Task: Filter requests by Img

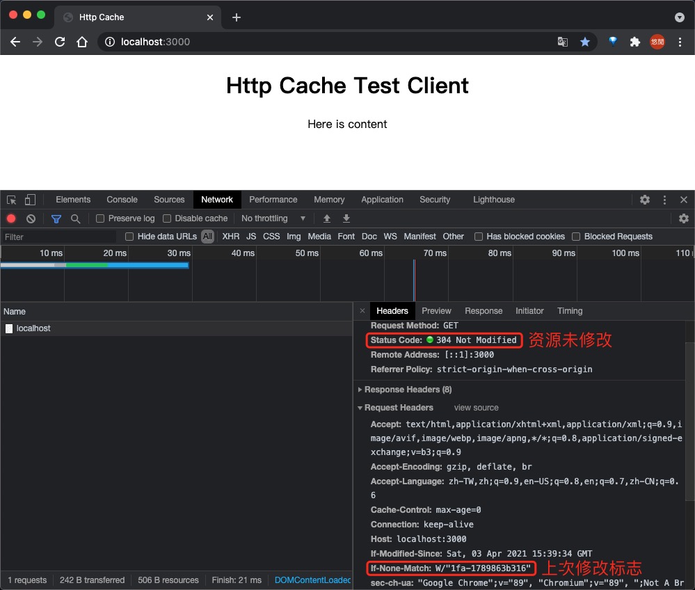Action: tap(294, 237)
